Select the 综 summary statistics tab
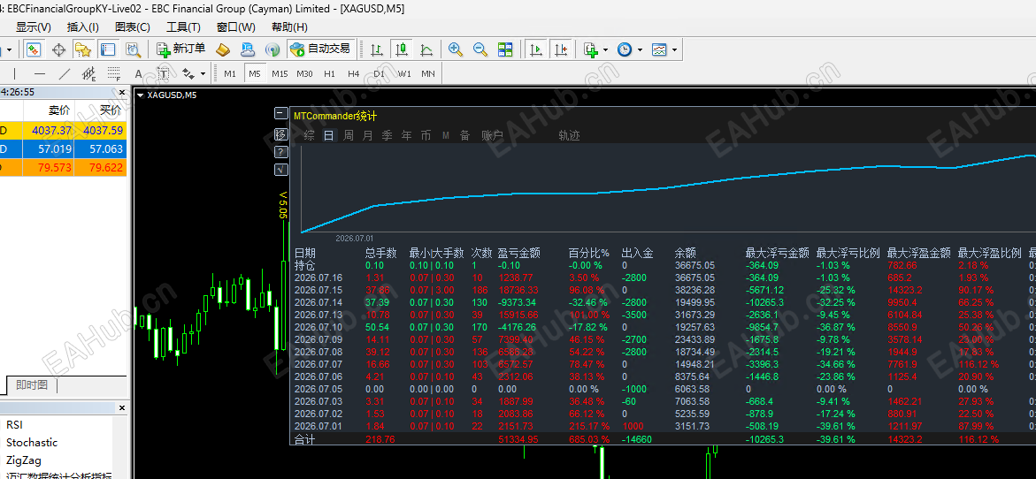Viewport: 1036px width, 479px height. [x=310, y=135]
